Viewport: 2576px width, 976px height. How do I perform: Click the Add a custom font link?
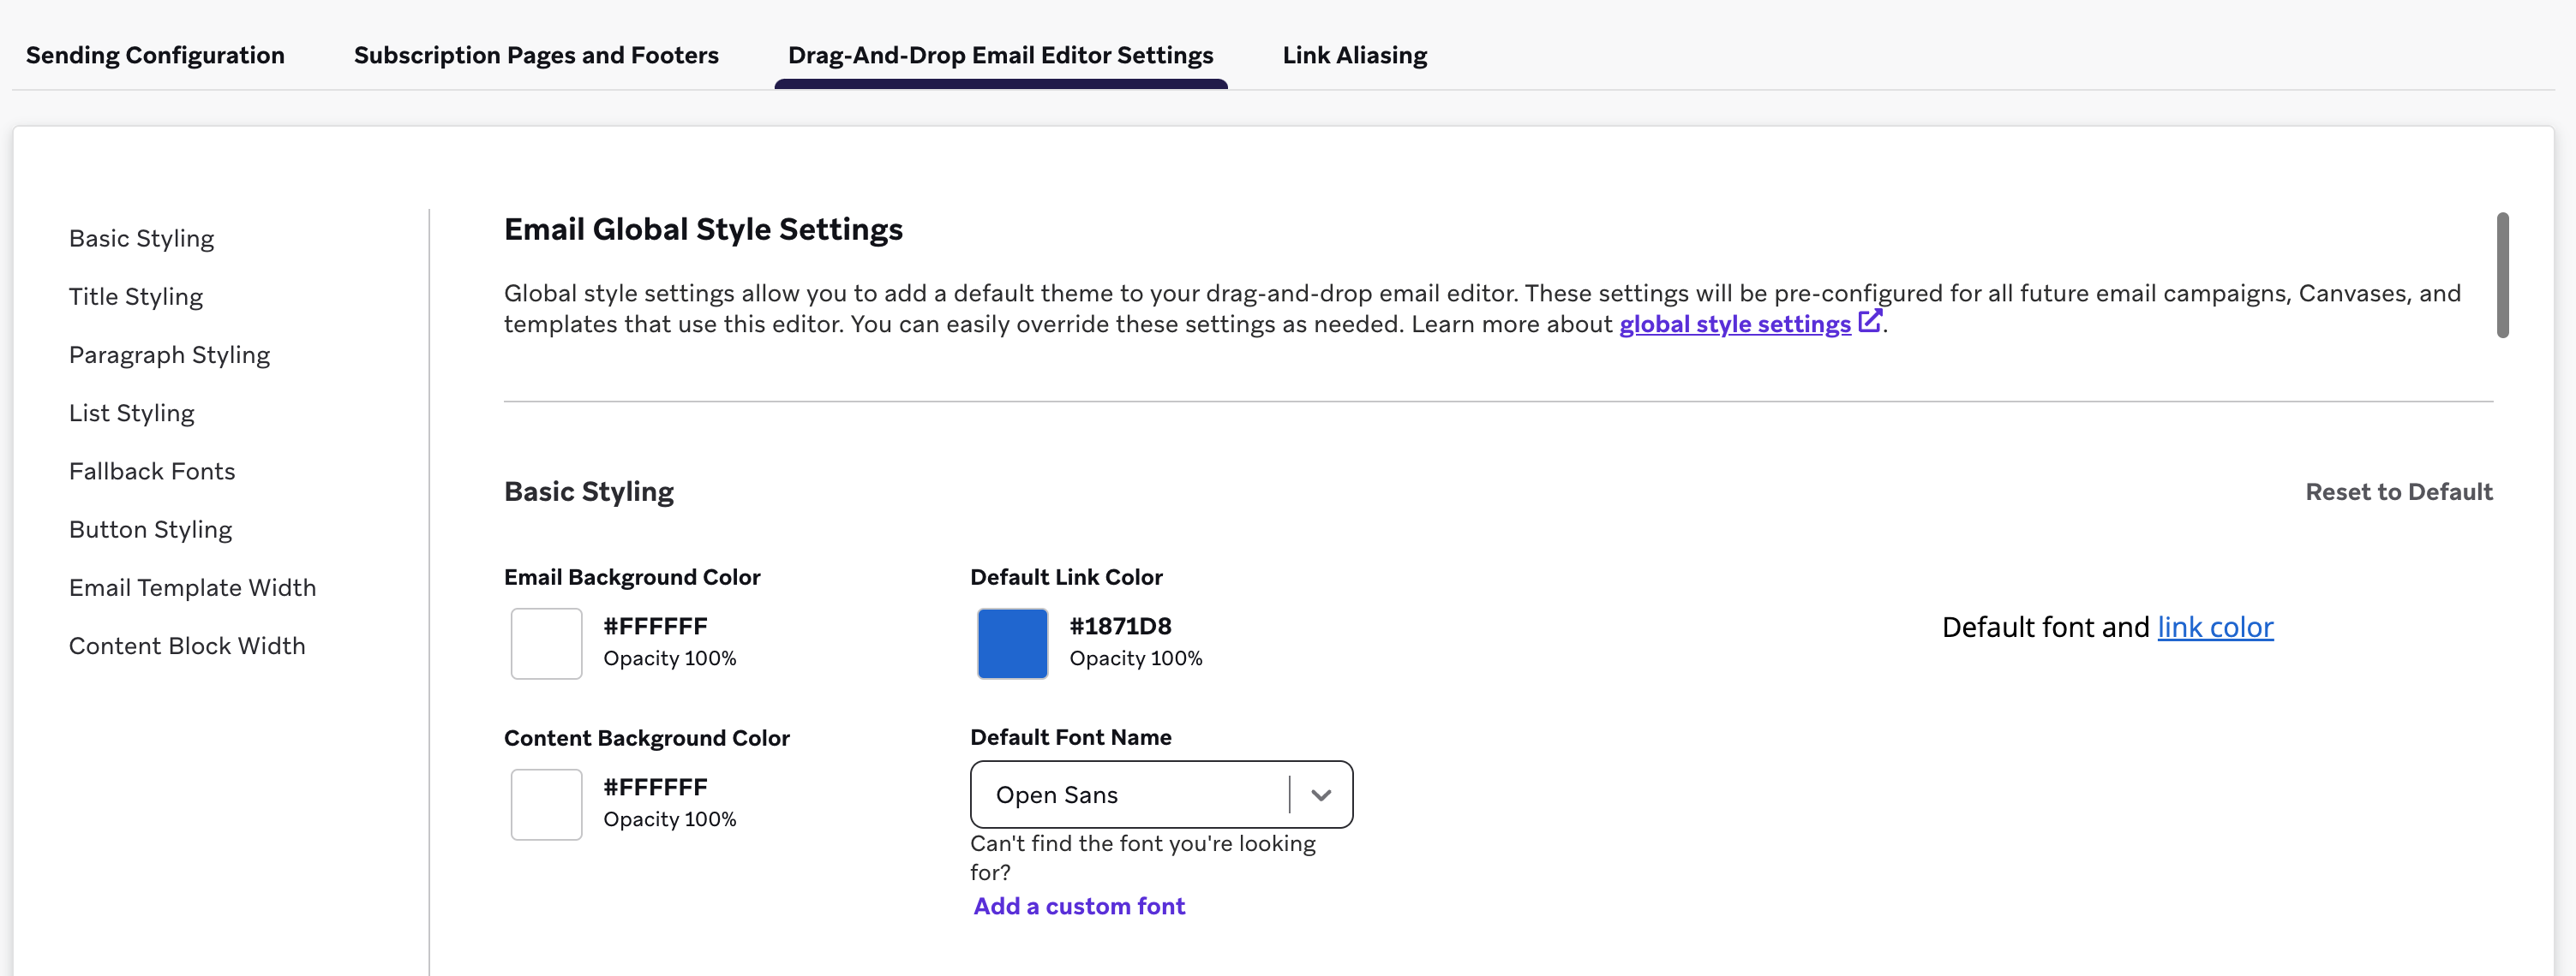click(x=1078, y=905)
